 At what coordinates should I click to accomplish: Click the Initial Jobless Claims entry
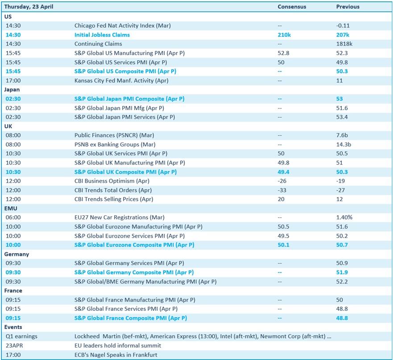(102, 35)
